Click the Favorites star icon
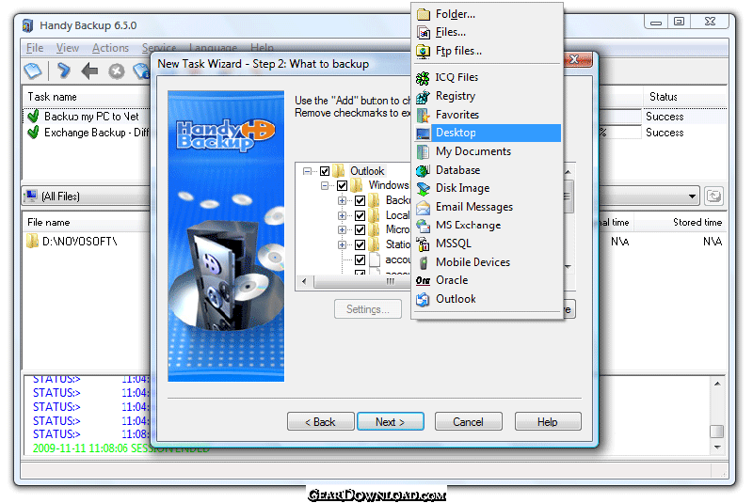Screen dimensions: 753x503 pos(423,115)
